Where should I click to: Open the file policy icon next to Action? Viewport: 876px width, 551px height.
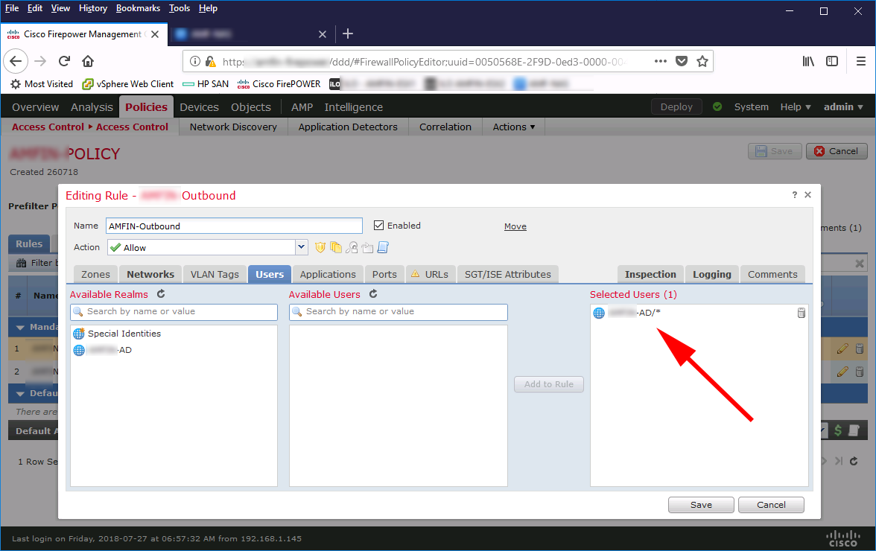[337, 247]
